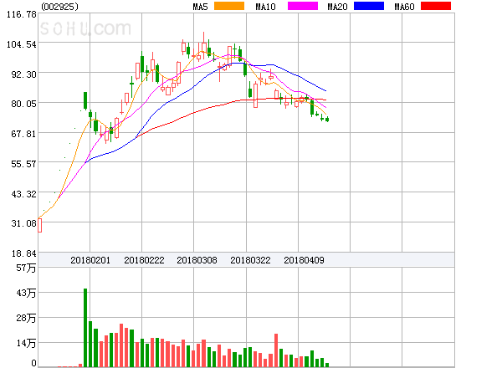502x368 pixels.
Task: Click the MA5 legend label
Action: (x=200, y=7)
